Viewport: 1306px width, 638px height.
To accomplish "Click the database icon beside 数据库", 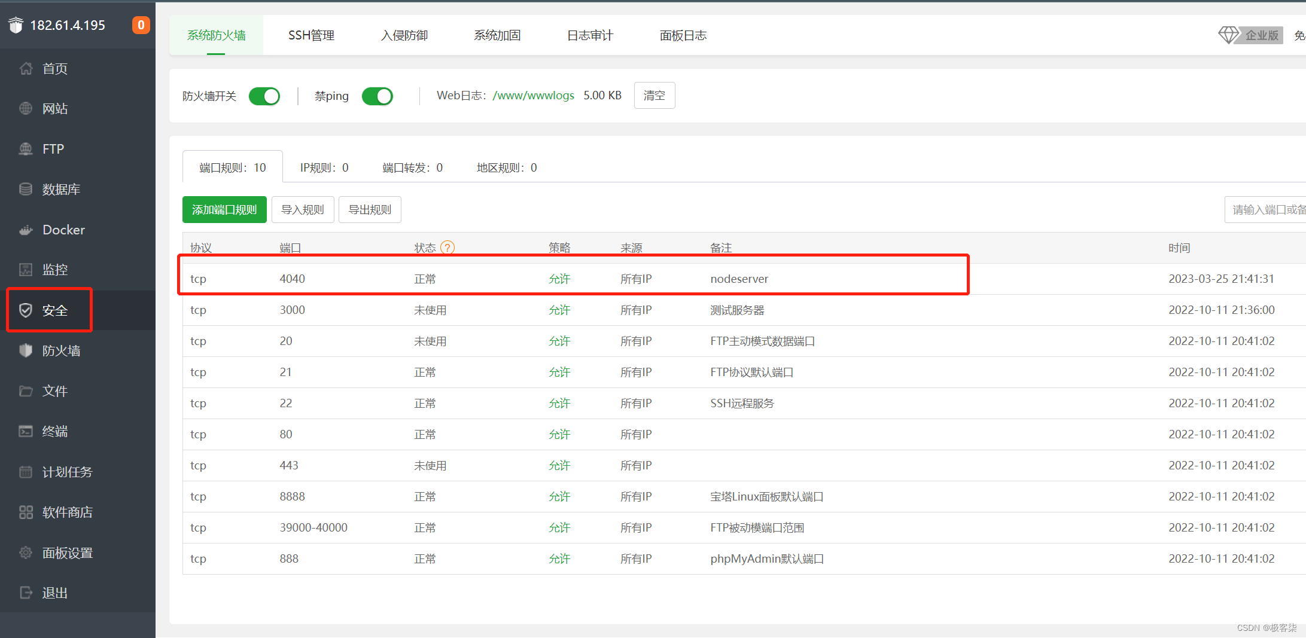I will click(26, 190).
